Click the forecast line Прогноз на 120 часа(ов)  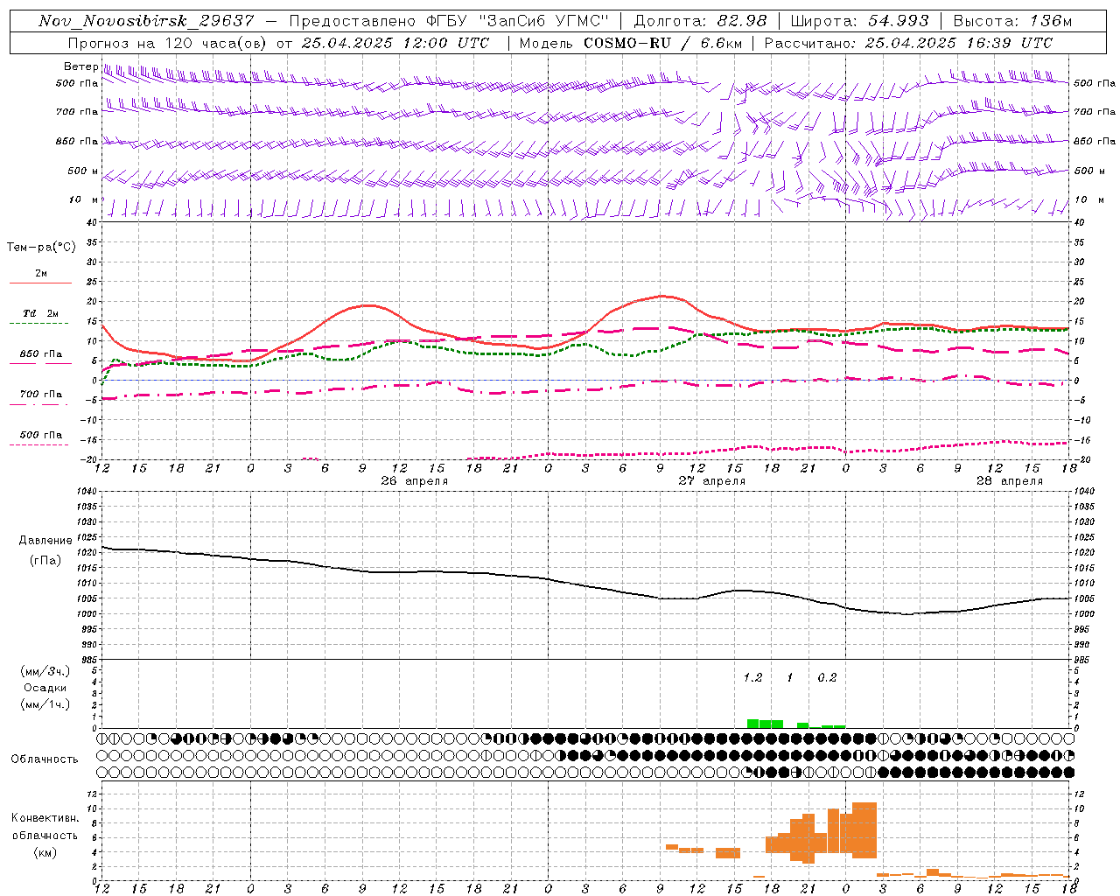[x=168, y=43]
